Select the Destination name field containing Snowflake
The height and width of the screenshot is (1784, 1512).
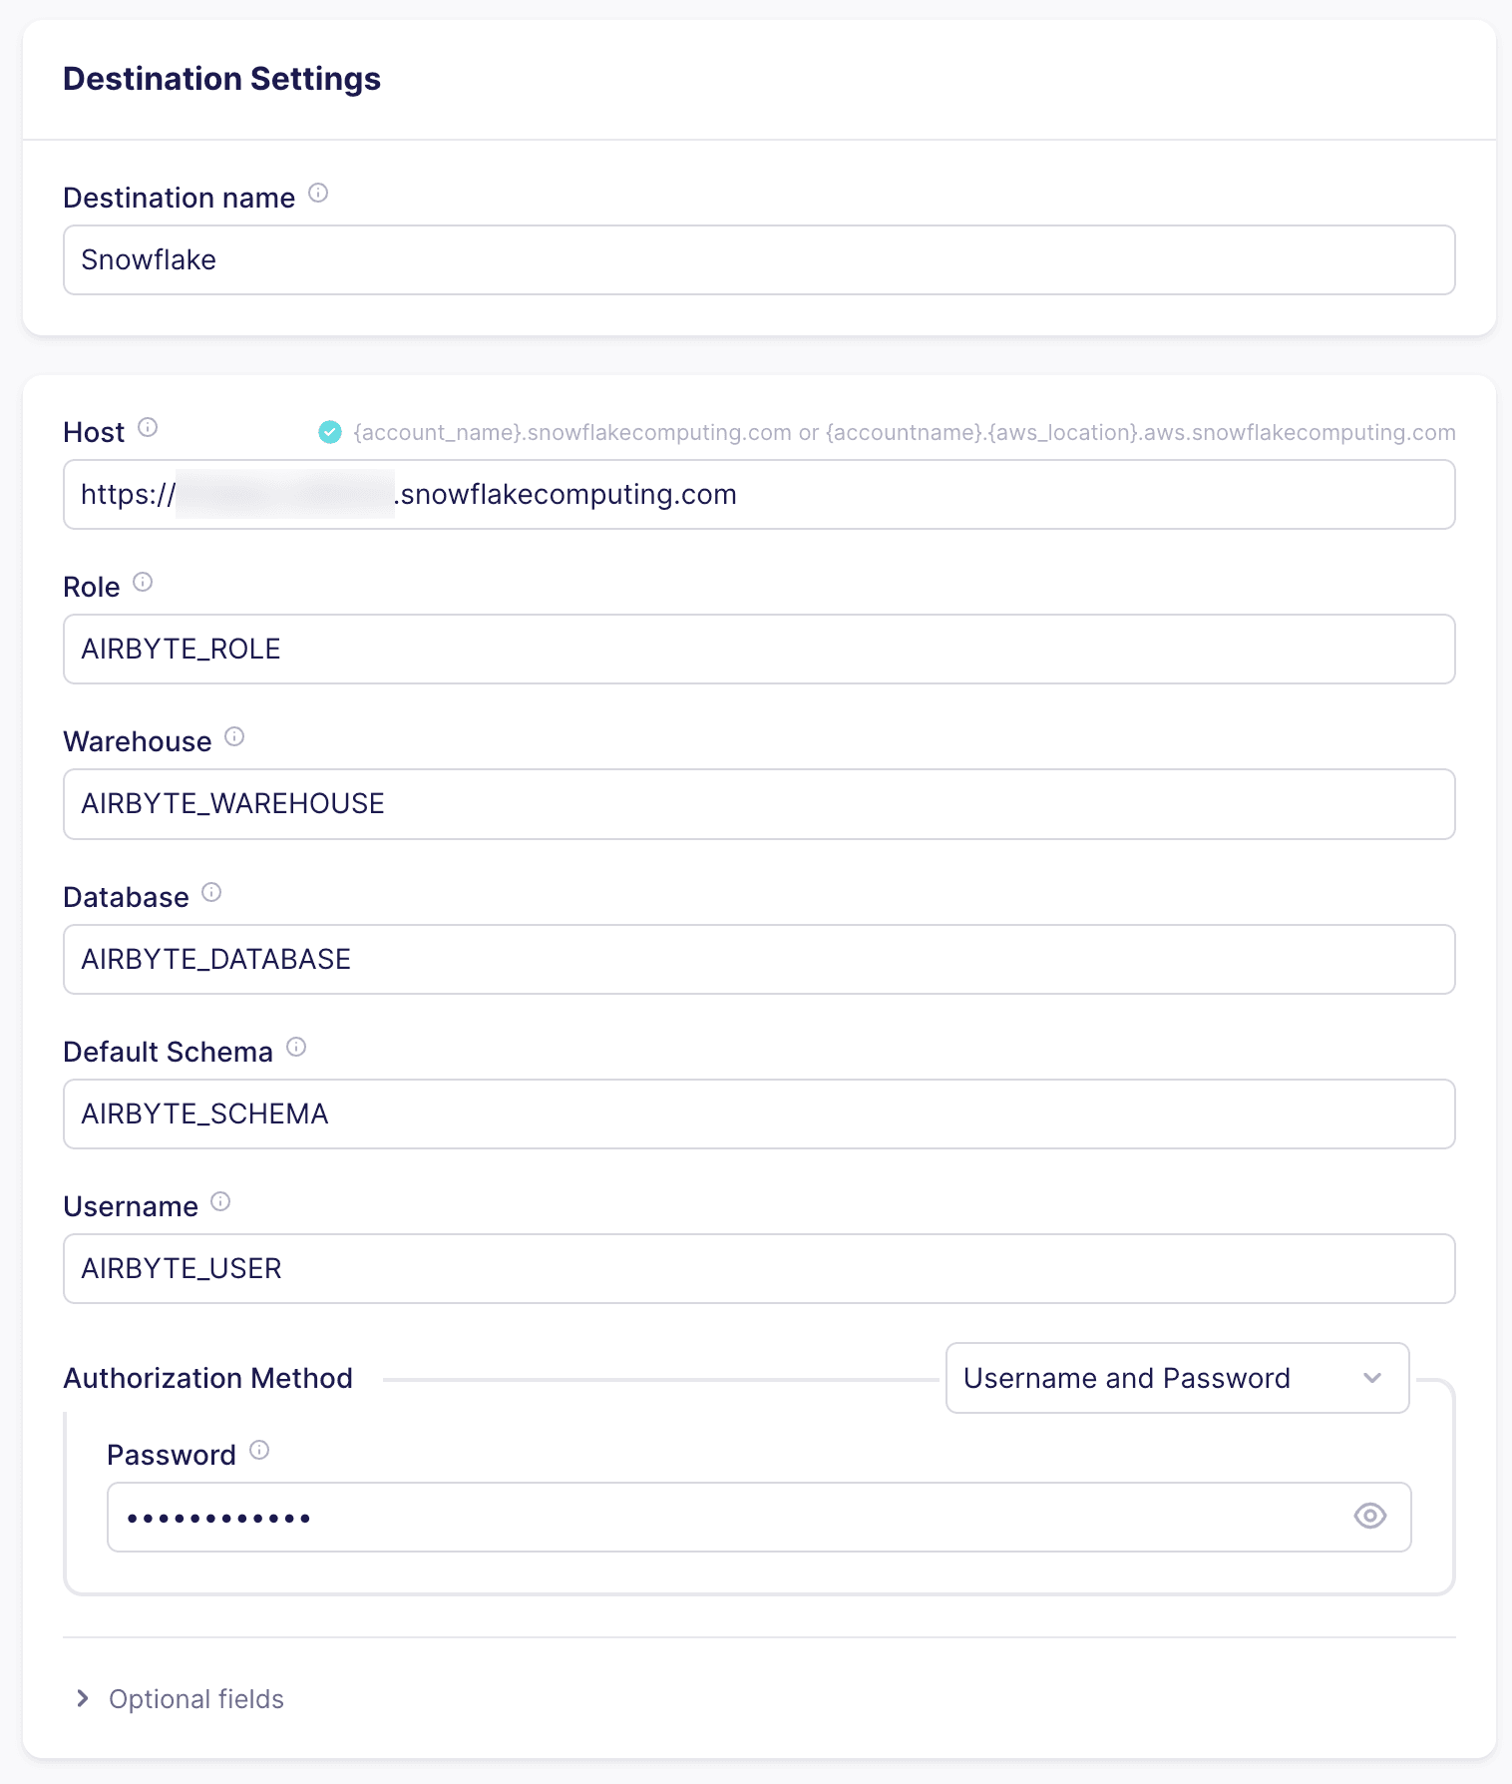[758, 259]
